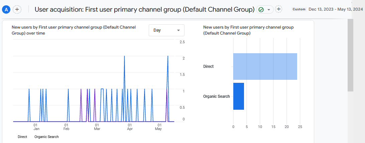The image size is (365, 143).
Task: Click the Custom date label
Action: point(299,9)
